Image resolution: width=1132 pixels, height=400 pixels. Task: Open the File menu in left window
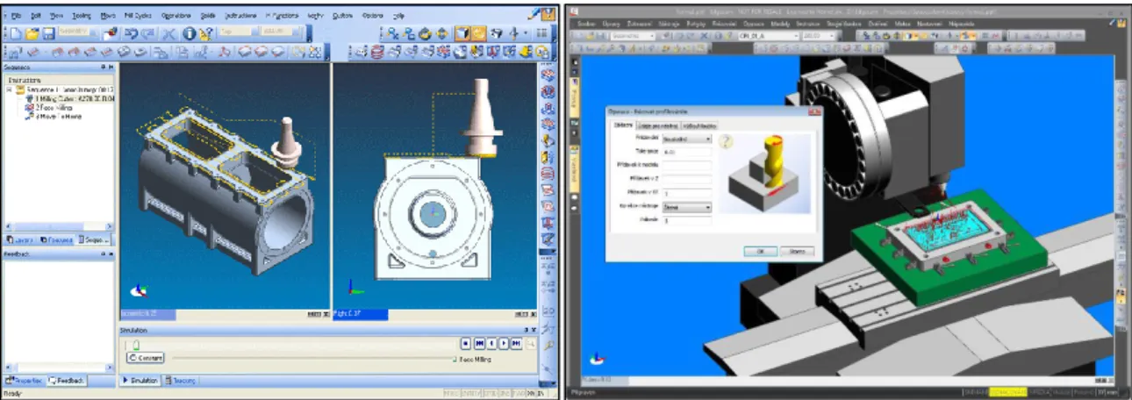pos(17,16)
